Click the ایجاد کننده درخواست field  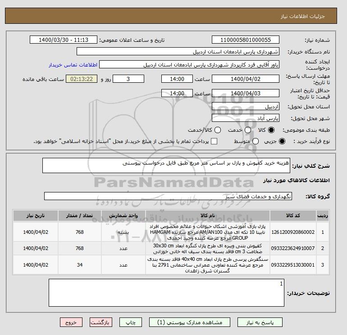189,65
